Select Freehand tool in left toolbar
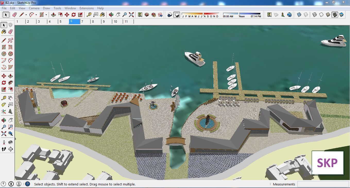The image size is (350, 188). coord(11,40)
